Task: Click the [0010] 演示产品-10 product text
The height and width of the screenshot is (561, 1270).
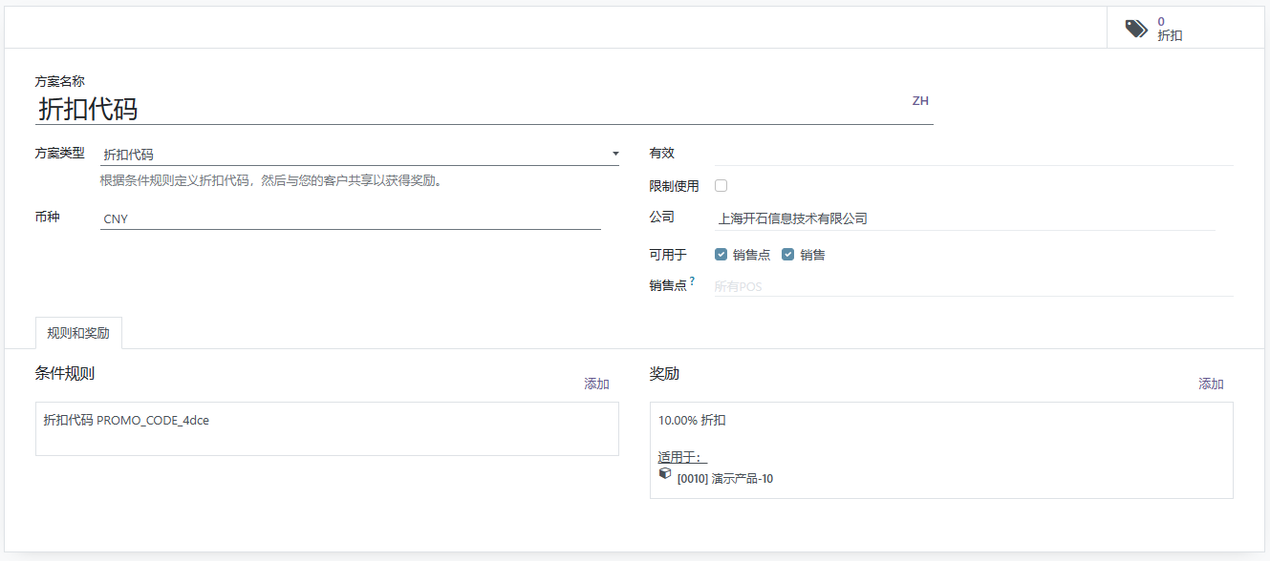Action: pos(724,479)
